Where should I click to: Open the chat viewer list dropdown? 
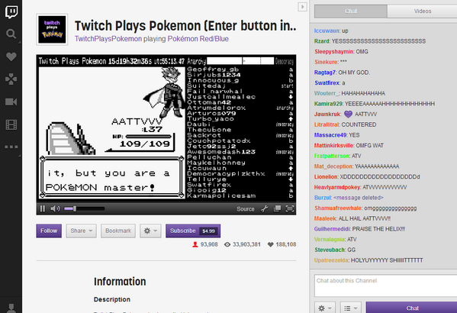351,308
